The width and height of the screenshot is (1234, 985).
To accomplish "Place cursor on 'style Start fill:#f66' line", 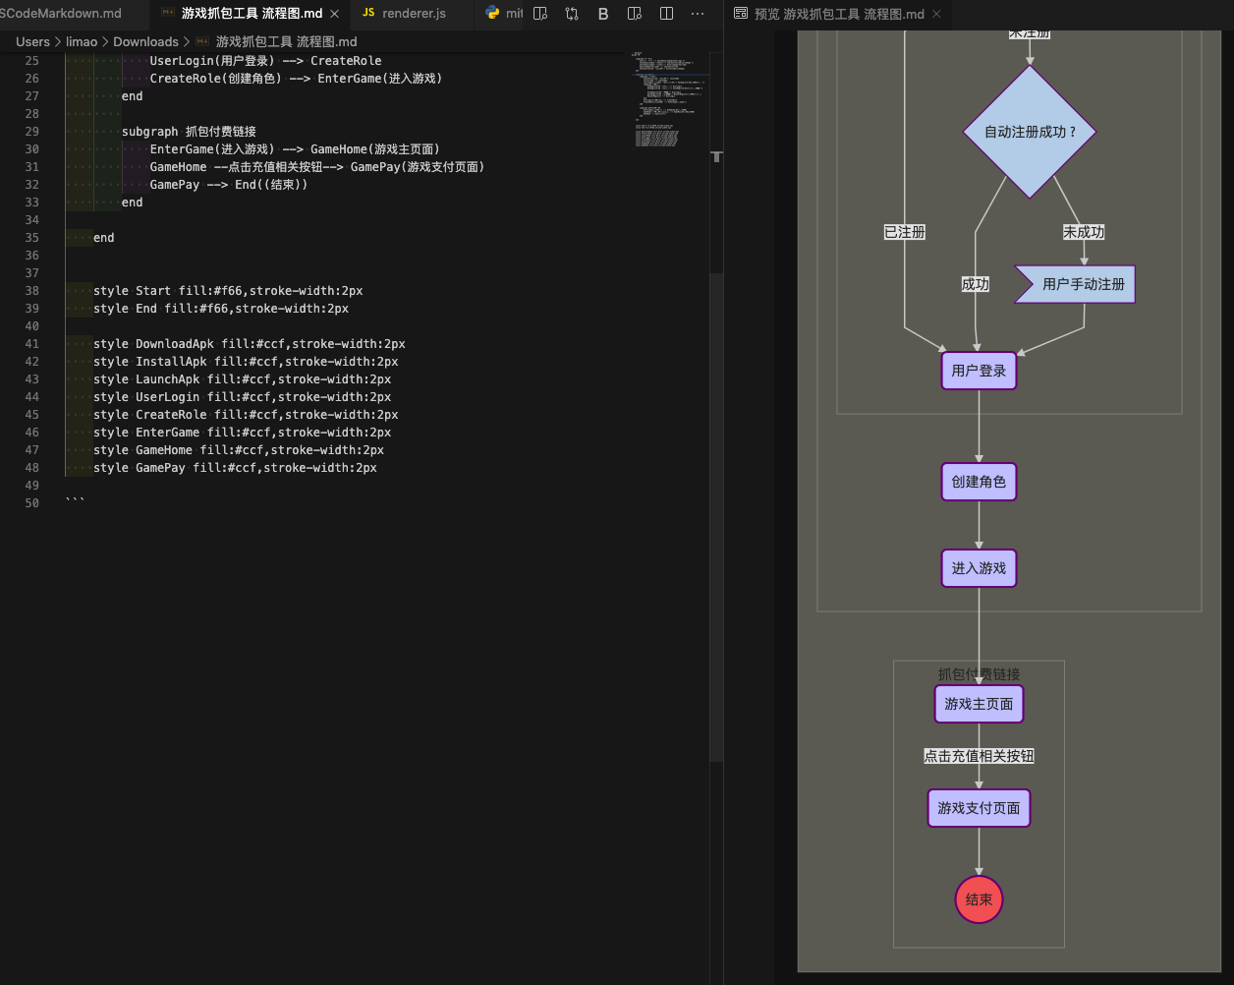I will [228, 291].
